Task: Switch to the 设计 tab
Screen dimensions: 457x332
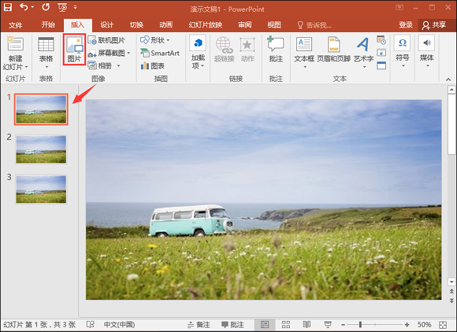Action: 107,25
